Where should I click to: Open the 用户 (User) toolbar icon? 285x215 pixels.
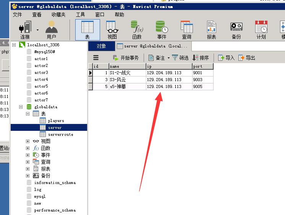pyautogui.click(x=51, y=30)
